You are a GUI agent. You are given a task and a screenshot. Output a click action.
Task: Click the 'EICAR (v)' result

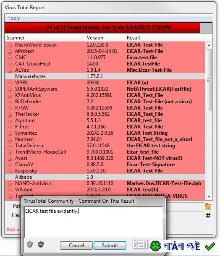138,83
